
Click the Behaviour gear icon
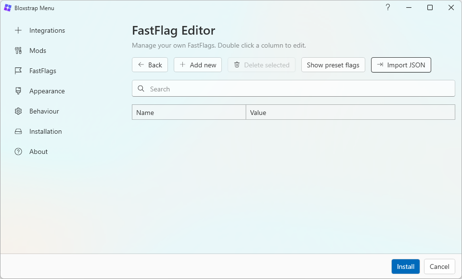[18, 111]
